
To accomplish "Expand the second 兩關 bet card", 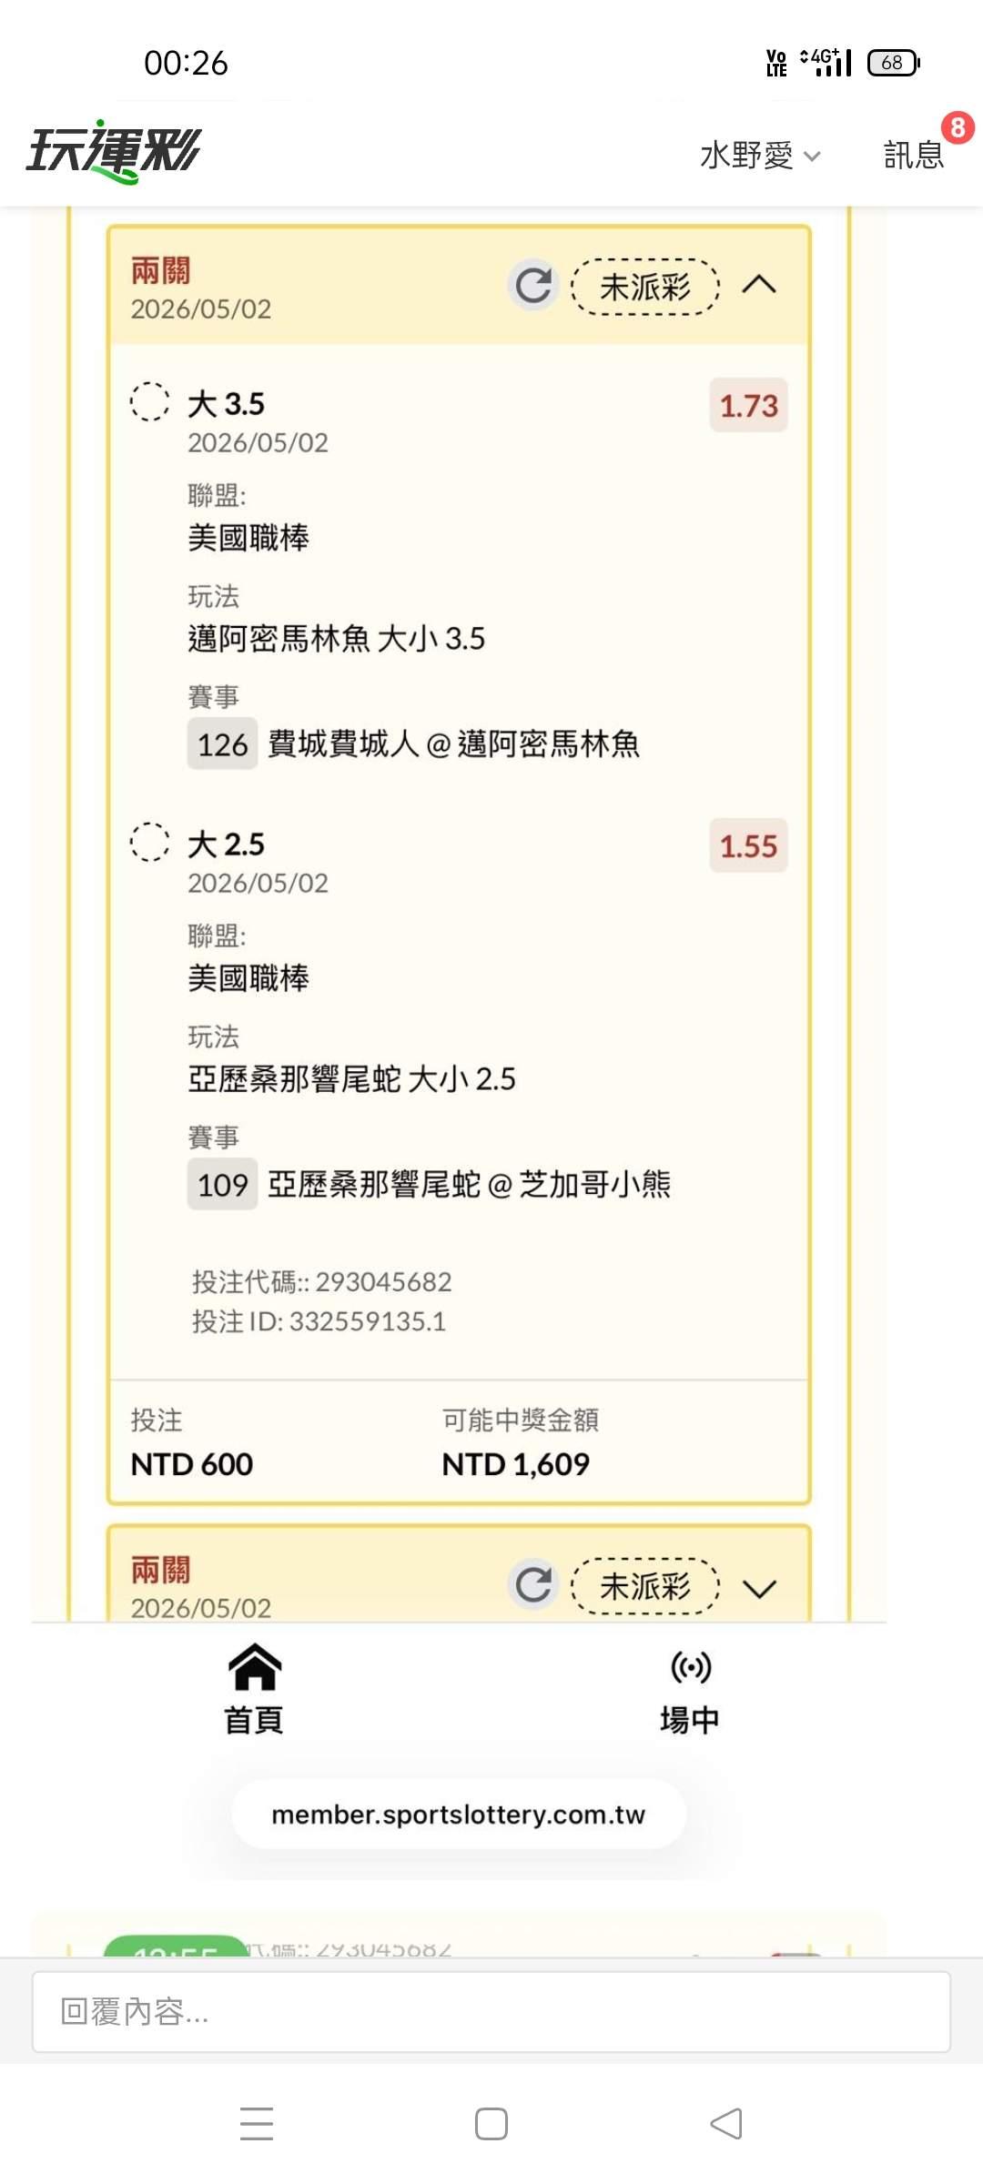I will tap(759, 1589).
